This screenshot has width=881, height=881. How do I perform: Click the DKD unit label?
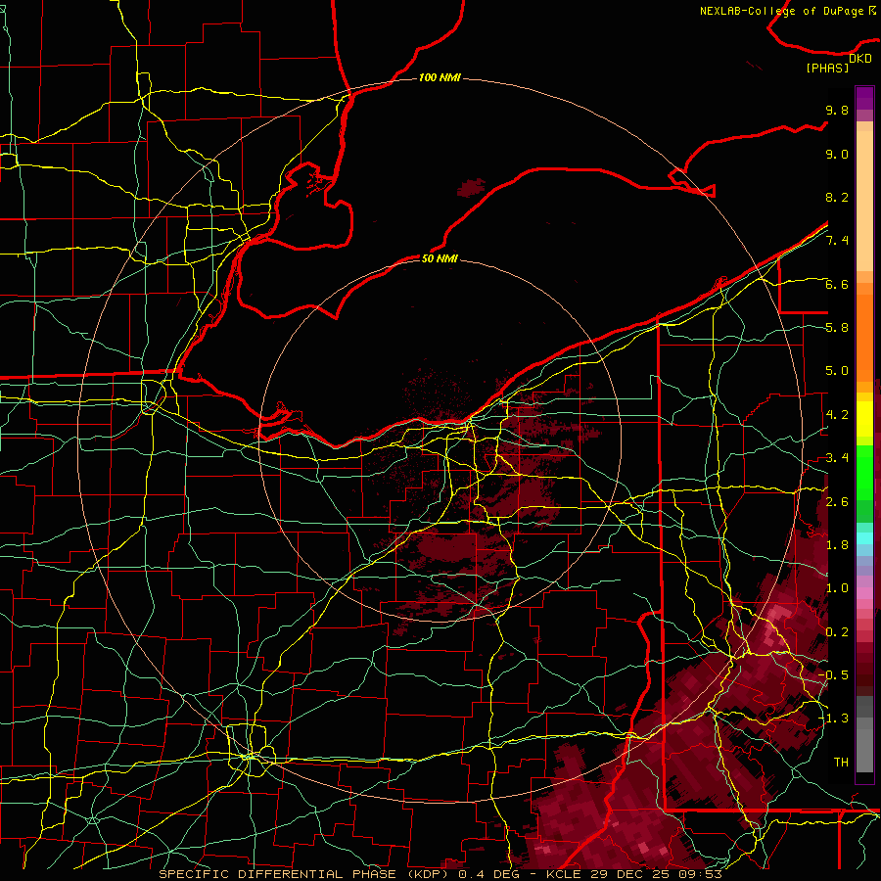(860, 59)
